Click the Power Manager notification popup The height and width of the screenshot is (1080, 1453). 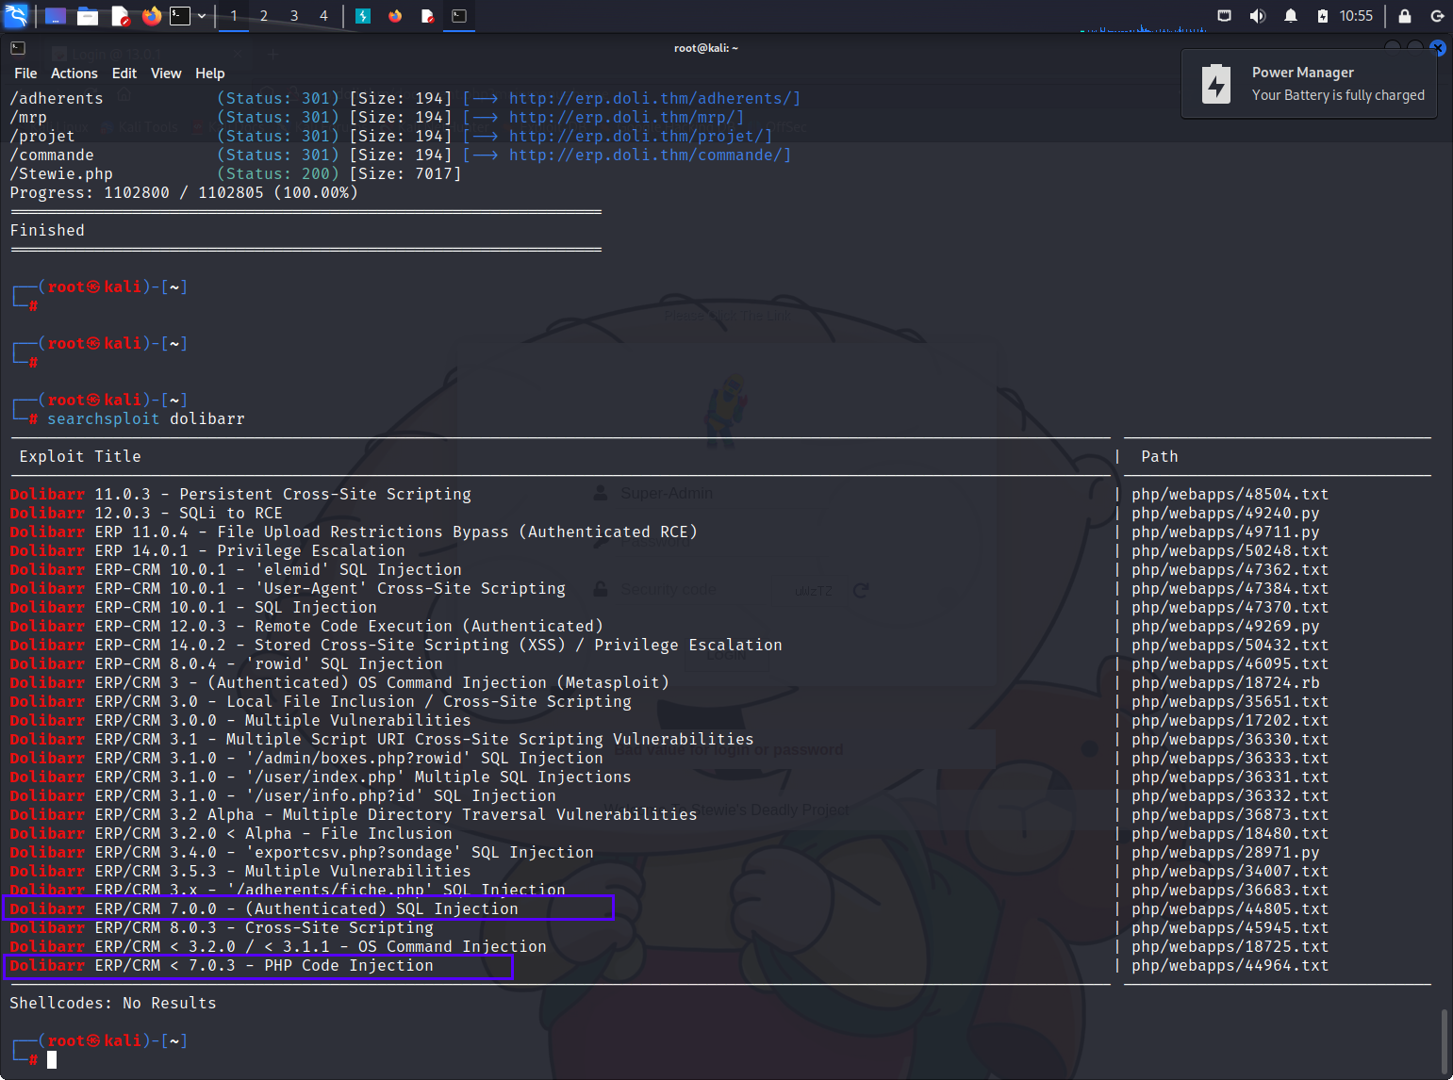click(x=1309, y=84)
